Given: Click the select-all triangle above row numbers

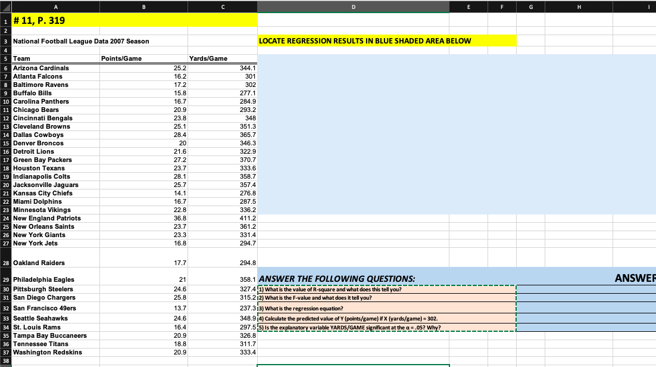Looking at the screenshot, I should (5, 7).
